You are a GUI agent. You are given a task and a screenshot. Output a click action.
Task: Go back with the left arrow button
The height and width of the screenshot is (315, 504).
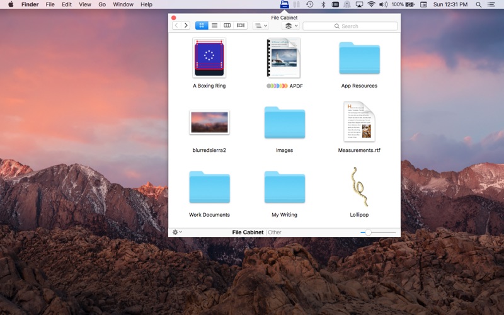[x=177, y=26]
